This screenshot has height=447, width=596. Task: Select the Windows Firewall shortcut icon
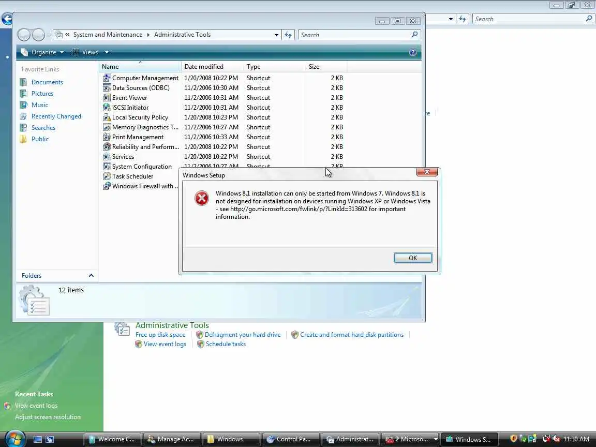(107, 186)
